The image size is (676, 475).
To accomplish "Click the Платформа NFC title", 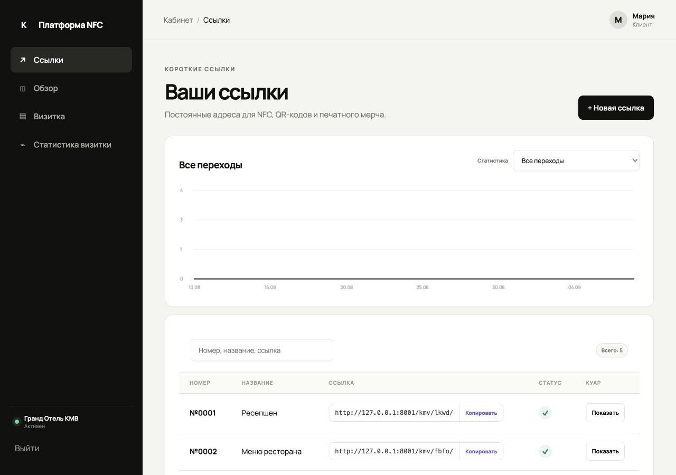I will pos(71,25).
